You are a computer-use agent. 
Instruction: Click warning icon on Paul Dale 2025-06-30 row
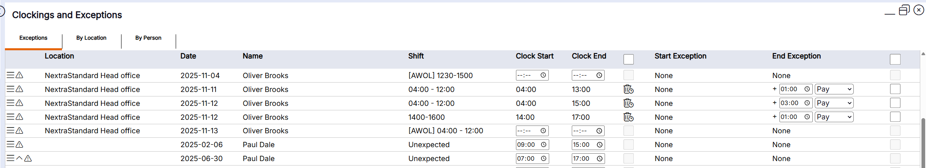tap(28, 159)
